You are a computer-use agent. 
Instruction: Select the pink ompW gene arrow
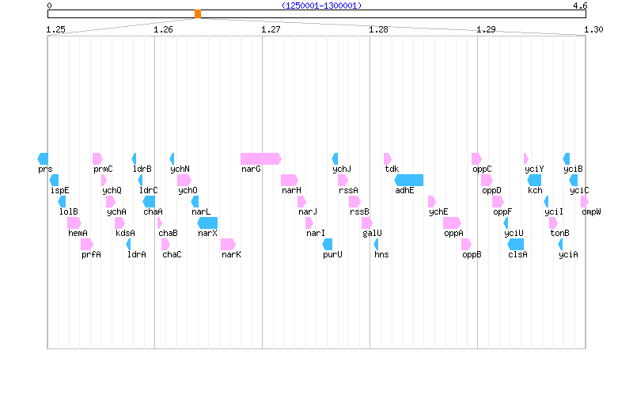[x=585, y=201]
